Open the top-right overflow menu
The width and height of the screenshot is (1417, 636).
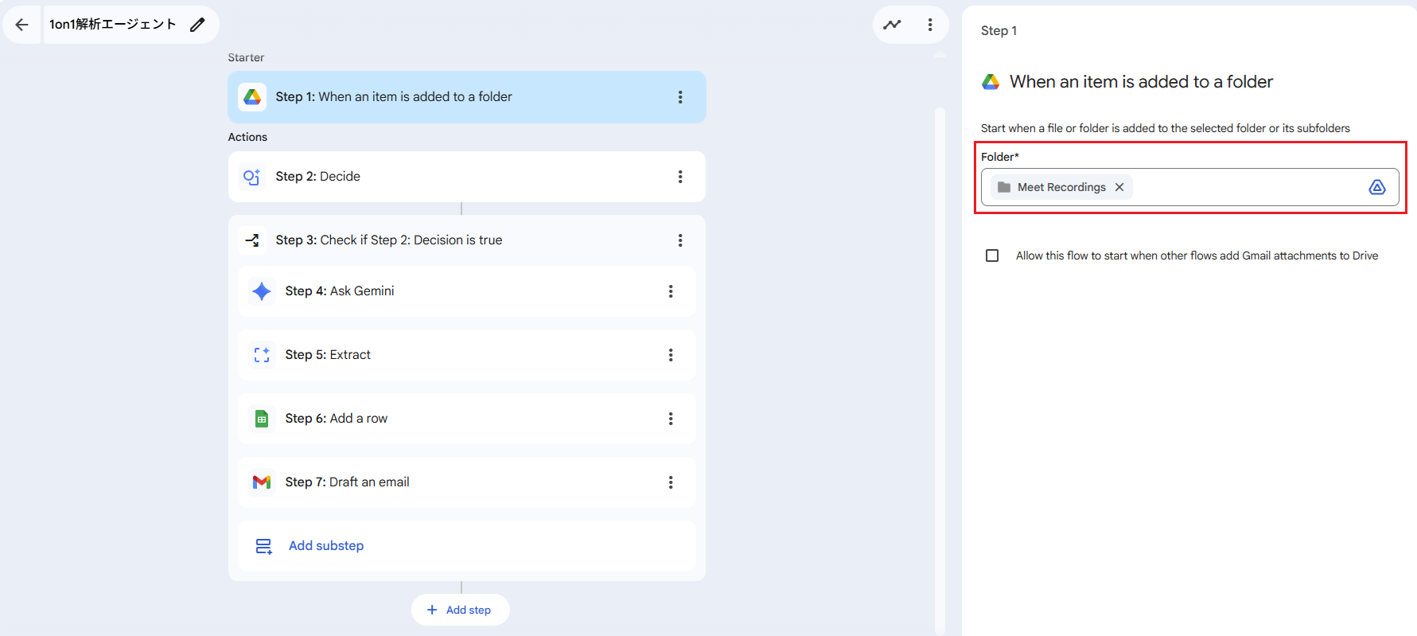pyautogui.click(x=929, y=25)
